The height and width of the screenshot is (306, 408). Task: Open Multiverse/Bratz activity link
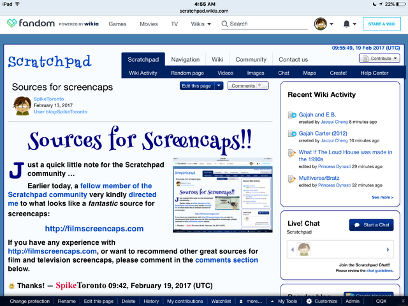319,178
